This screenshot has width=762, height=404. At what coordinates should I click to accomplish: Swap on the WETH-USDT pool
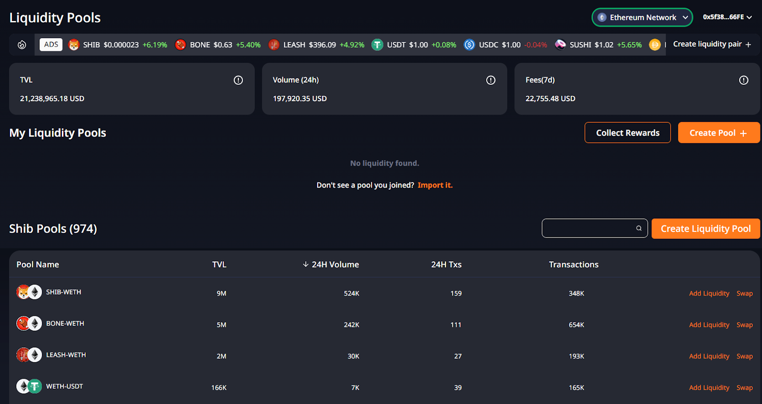744,387
